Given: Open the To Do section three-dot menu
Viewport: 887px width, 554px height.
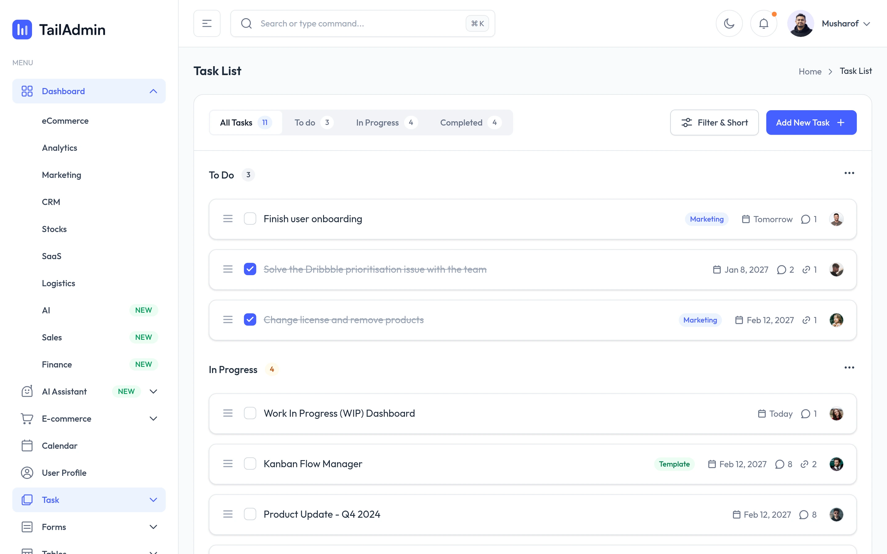Looking at the screenshot, I should click(x=849, y=173).
